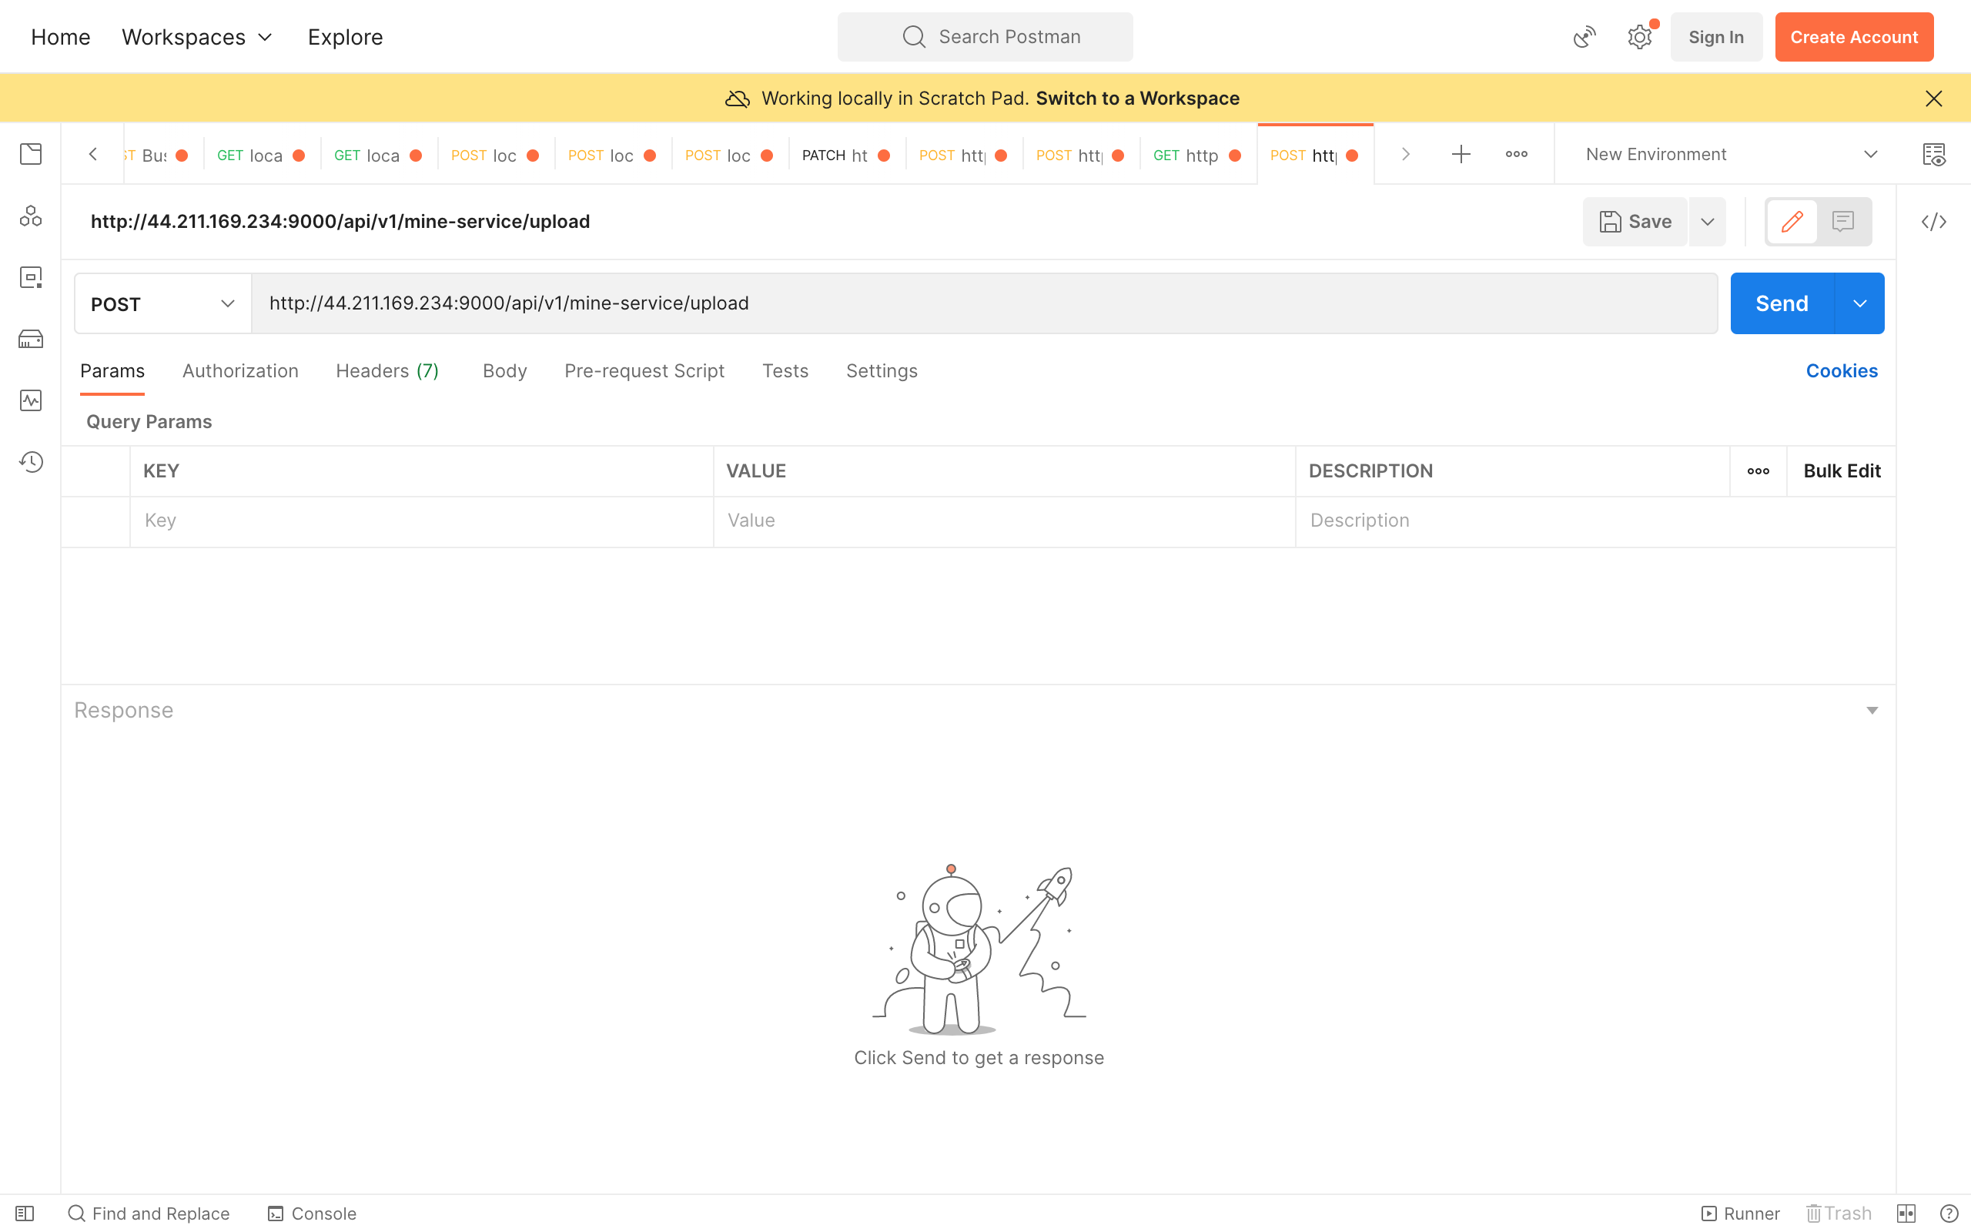Expand the Send button dropdown arrow
1971x1232 pixels.
click(1859, 304)
